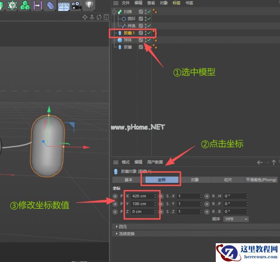Select the 胶囊.1 object in the tree

pyautogui.click(x=129, y=33)
